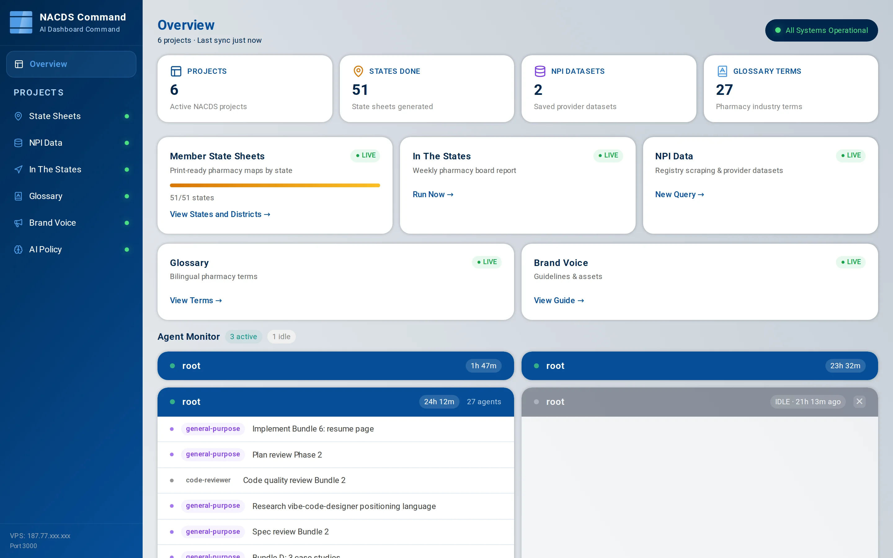
Task: Select 'Plan review Phase 2' agent row
Action: click(x=335, y=455)
